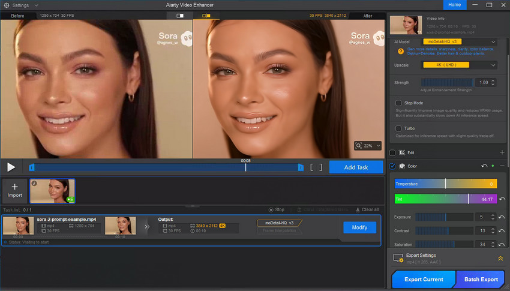The image size is (510, 291).
Task: Stop the task processing
Action: [277, 210]
